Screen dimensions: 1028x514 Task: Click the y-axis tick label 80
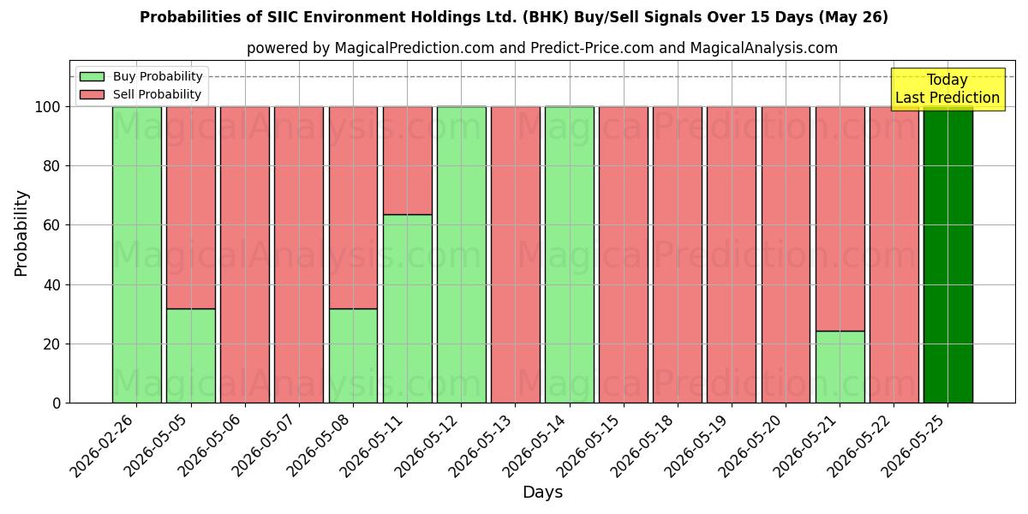[x=51, y=166]
